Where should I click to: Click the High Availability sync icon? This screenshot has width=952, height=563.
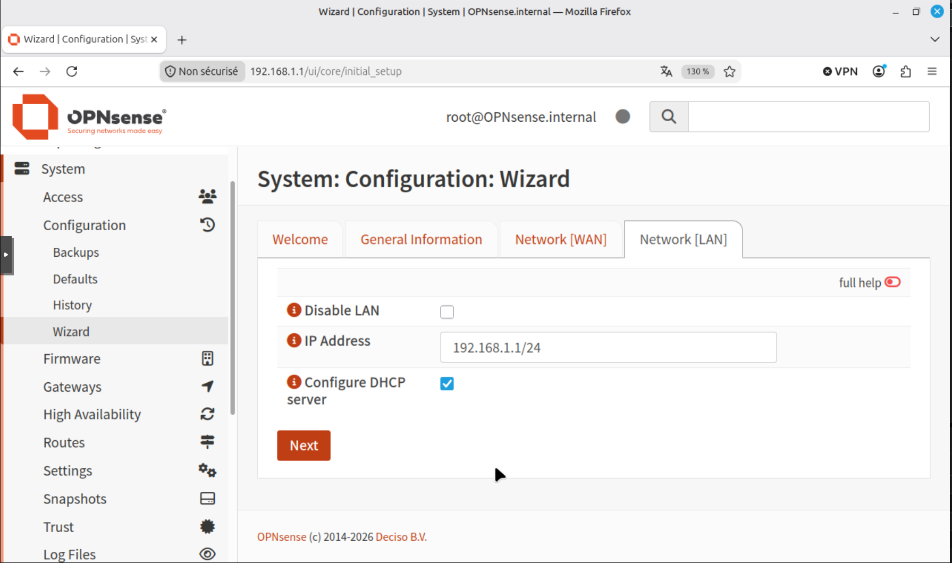207,414
